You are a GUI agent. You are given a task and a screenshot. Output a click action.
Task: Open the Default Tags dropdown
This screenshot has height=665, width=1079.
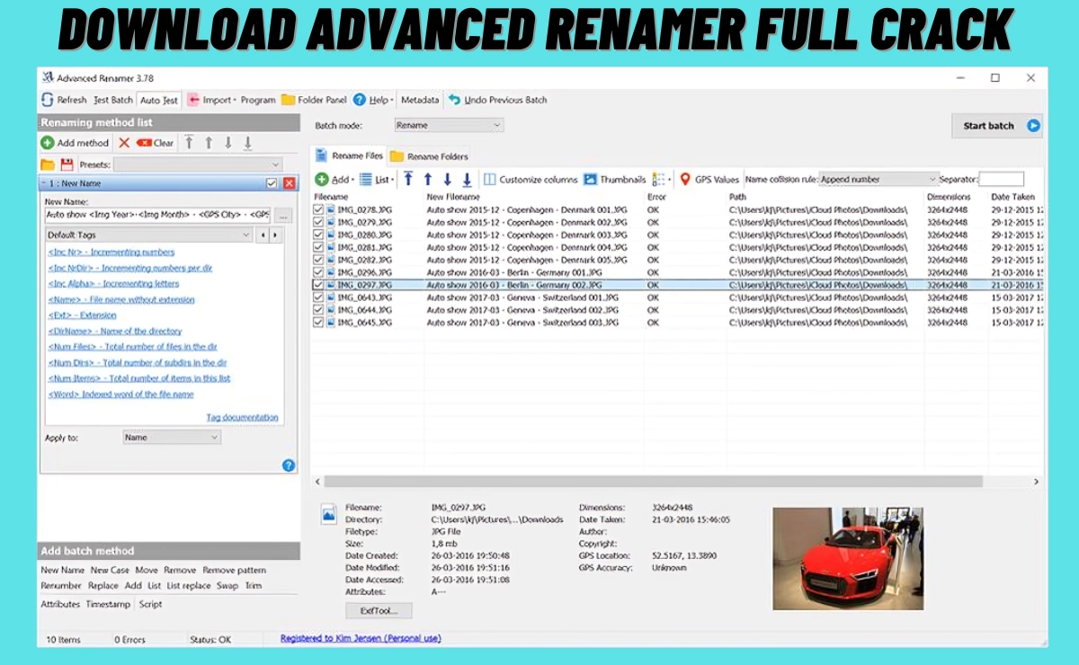[x=149, y=235]
